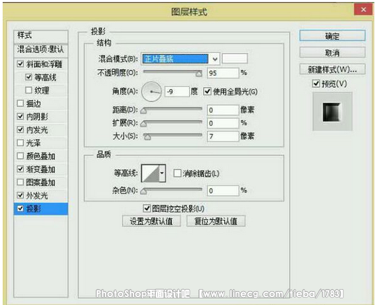Screen dimensions: 377x305
Task: Open the 图案叠加 settings row
Action: pyautogui.click(x=40, y=182)
